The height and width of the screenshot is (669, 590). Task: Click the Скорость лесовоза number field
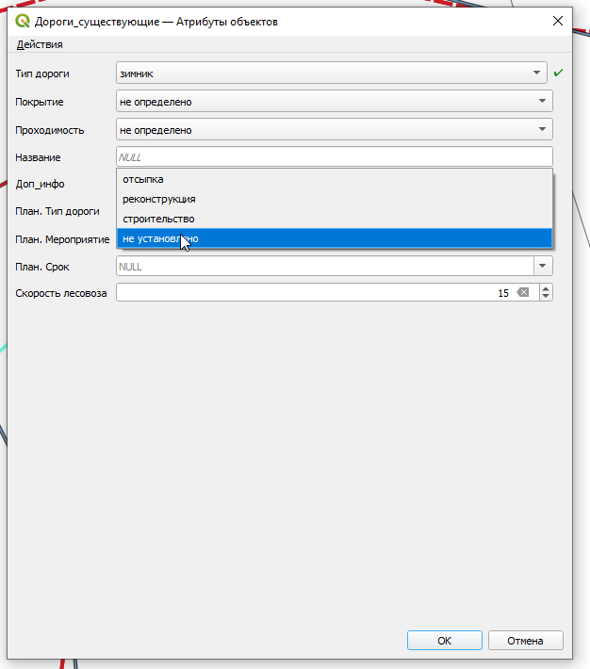314,292
